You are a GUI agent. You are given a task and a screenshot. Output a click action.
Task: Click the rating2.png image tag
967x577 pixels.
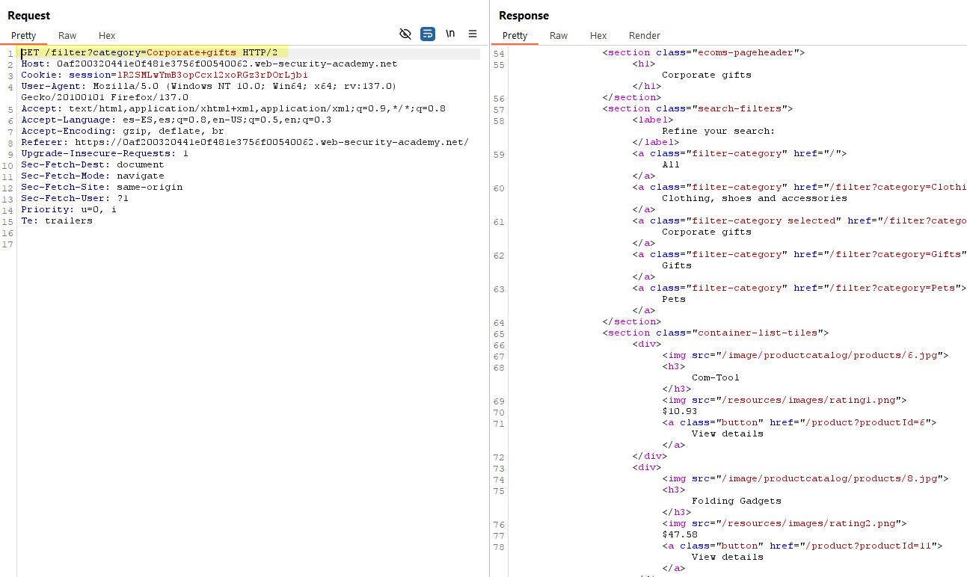pyautogui.click(x=785, y=524)
